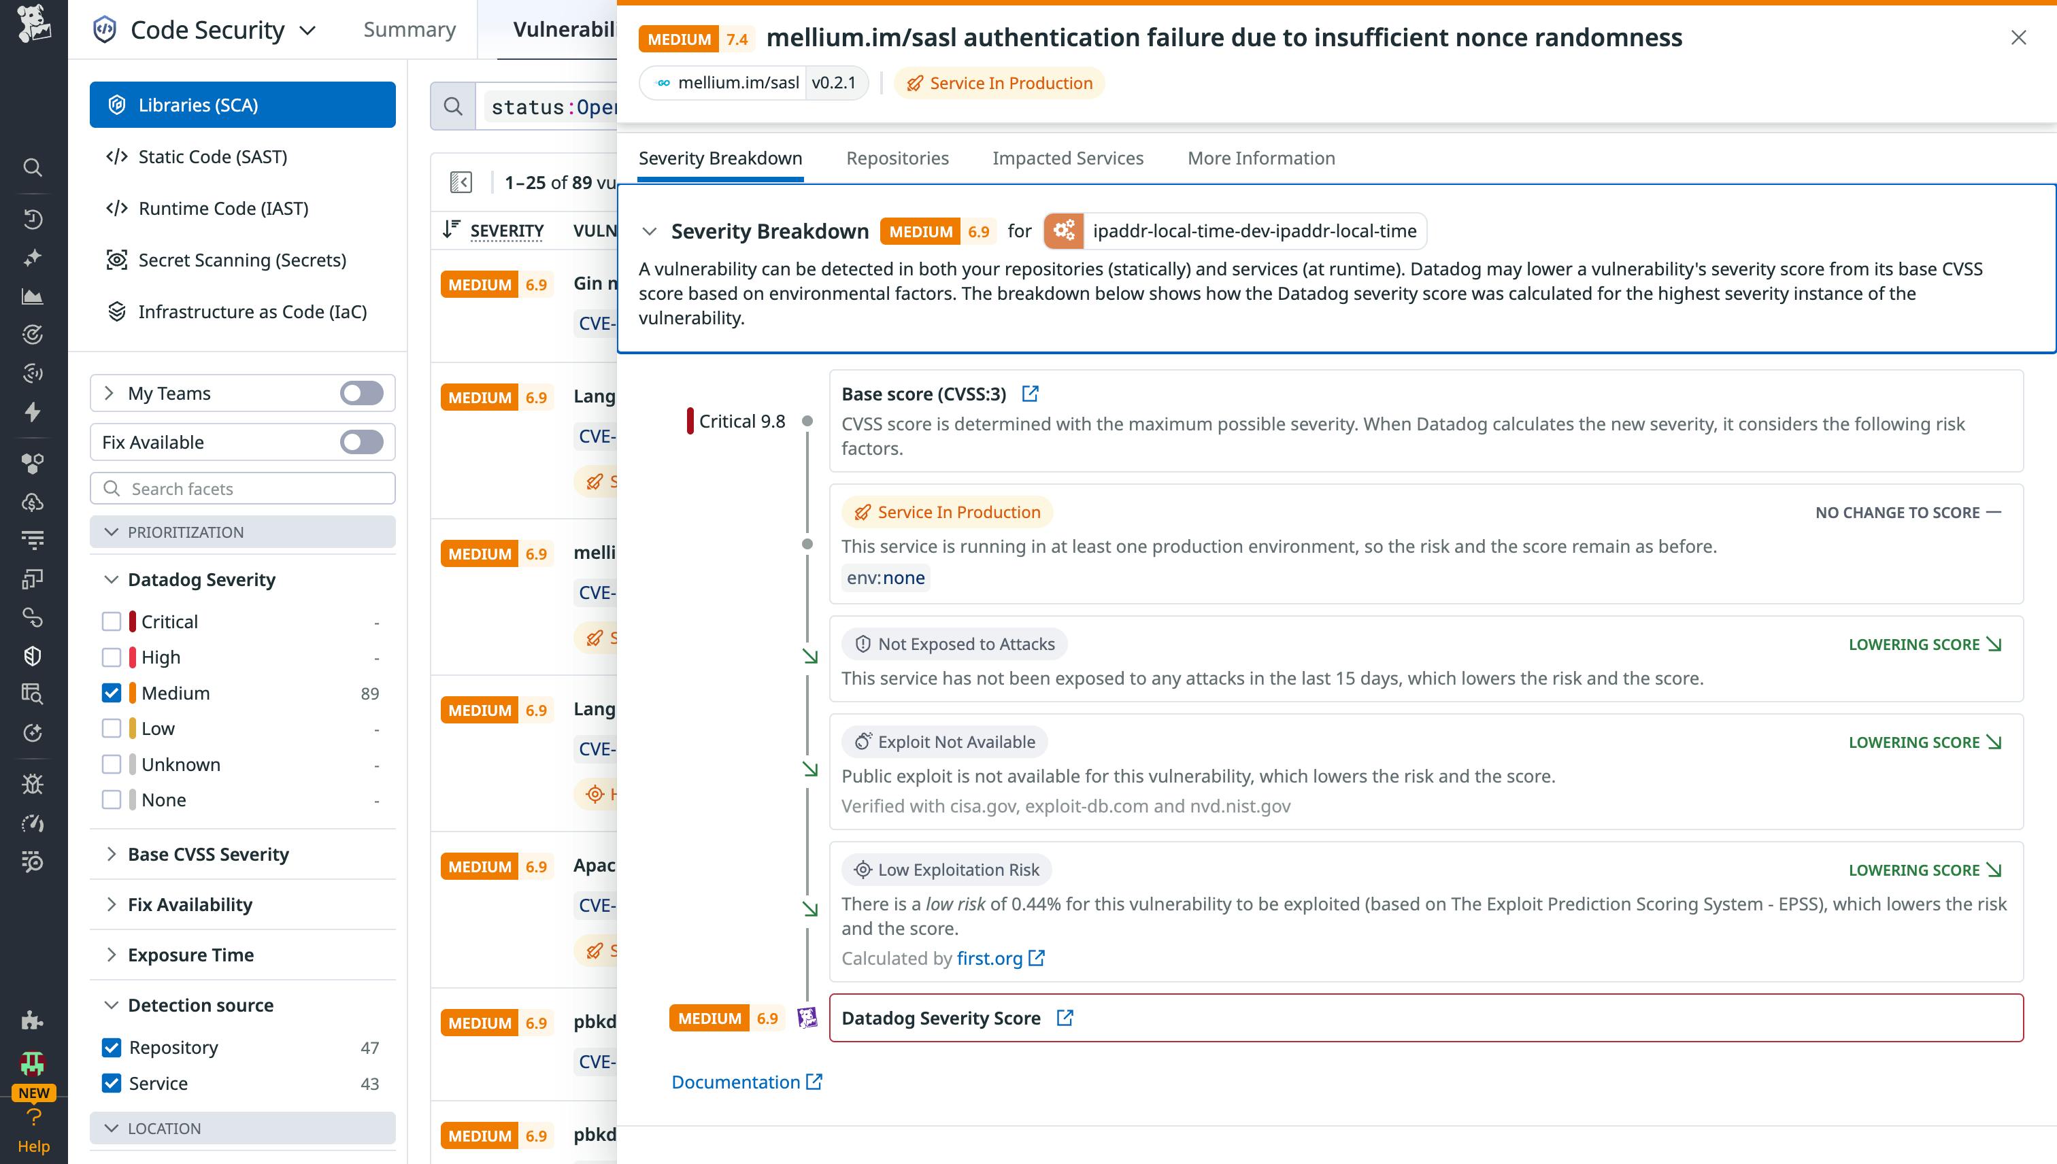
Task: Click the Datadog mascot logo top-left
Action: (33, 24)
